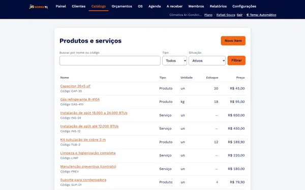Open the Membros page
Viewport: 305px width, 190px height.
click(x=196, y=6)
